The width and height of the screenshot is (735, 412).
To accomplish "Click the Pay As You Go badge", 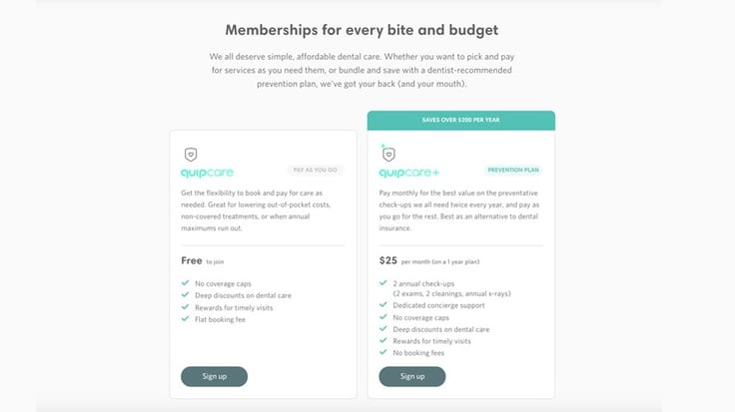I will point(315,170).
